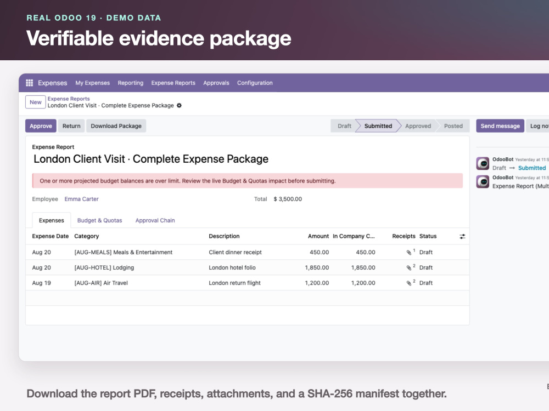Sort by Category column header

[87, 236]
